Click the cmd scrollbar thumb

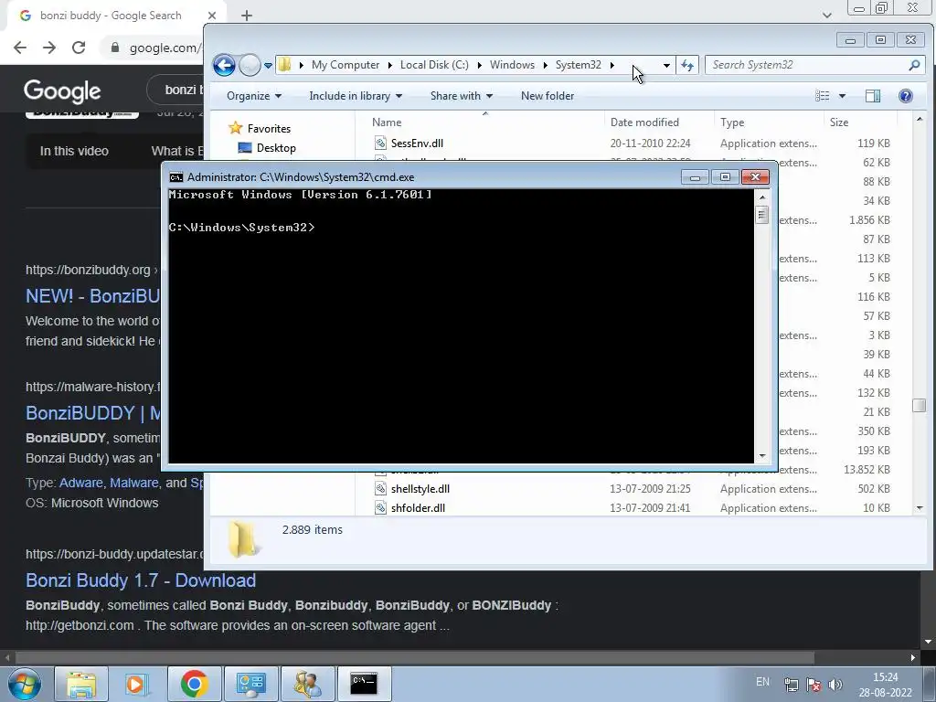[761, 214]
